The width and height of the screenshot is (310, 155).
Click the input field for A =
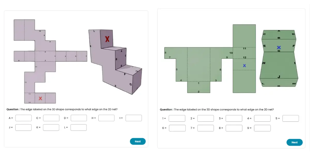(x=24, y=118)
